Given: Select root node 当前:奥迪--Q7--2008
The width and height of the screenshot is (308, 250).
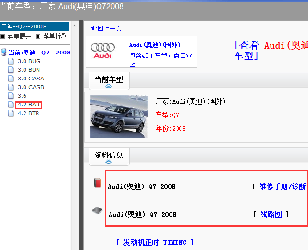Looking at the screenshot, I should coord(39,53).
